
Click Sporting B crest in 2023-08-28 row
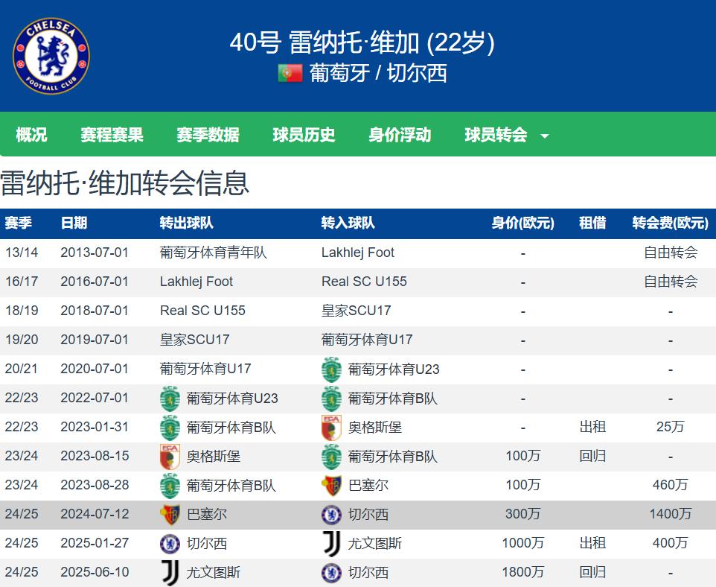tap(170, 486)
